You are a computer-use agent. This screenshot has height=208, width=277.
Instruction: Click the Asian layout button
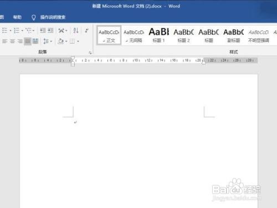tap(61, 31)
